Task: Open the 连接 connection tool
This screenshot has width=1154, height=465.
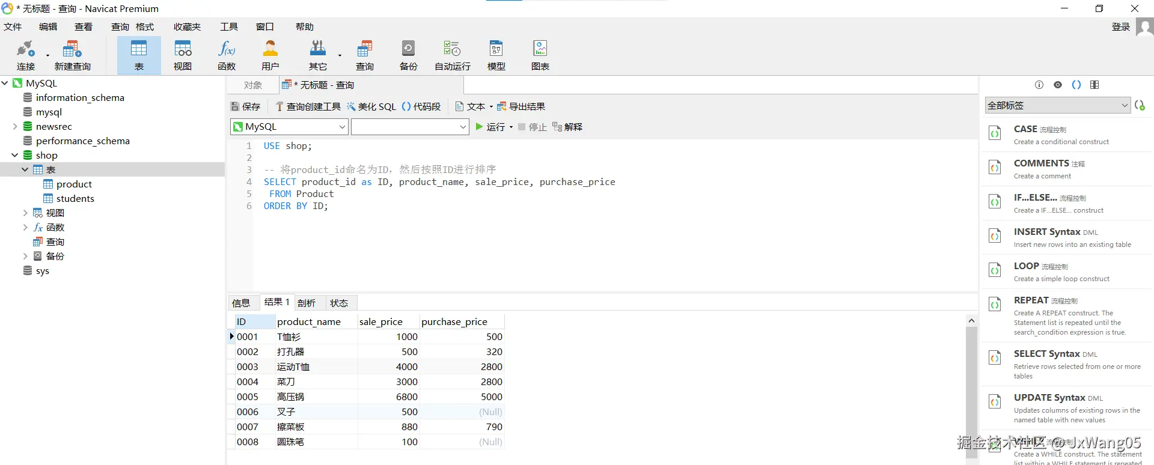Action: [x=25, y=55]
